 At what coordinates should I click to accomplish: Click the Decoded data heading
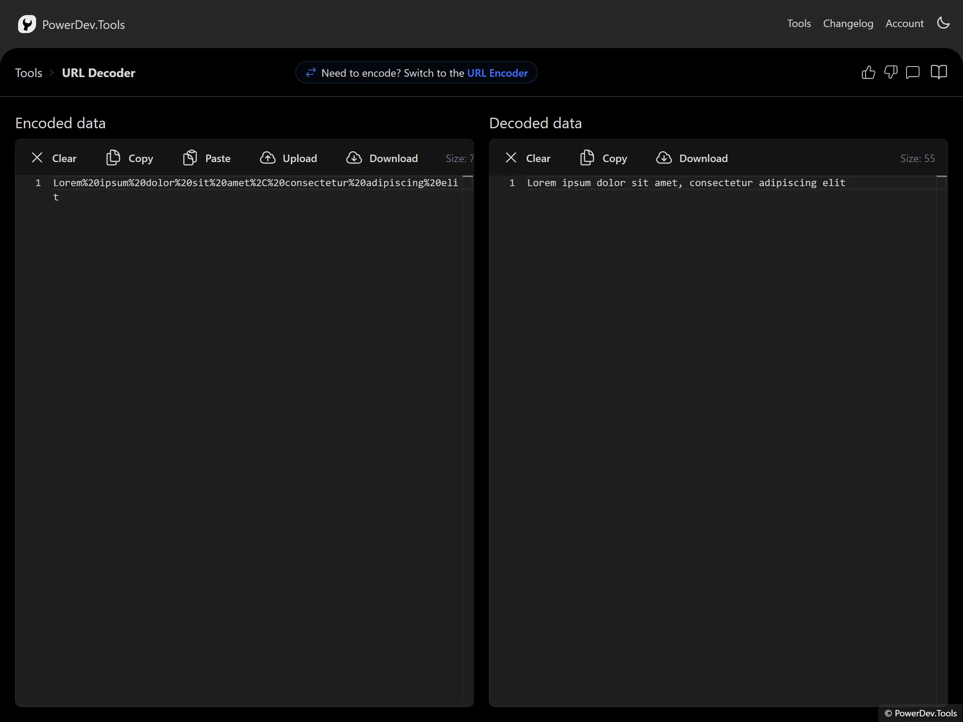(x=535, y=123)
